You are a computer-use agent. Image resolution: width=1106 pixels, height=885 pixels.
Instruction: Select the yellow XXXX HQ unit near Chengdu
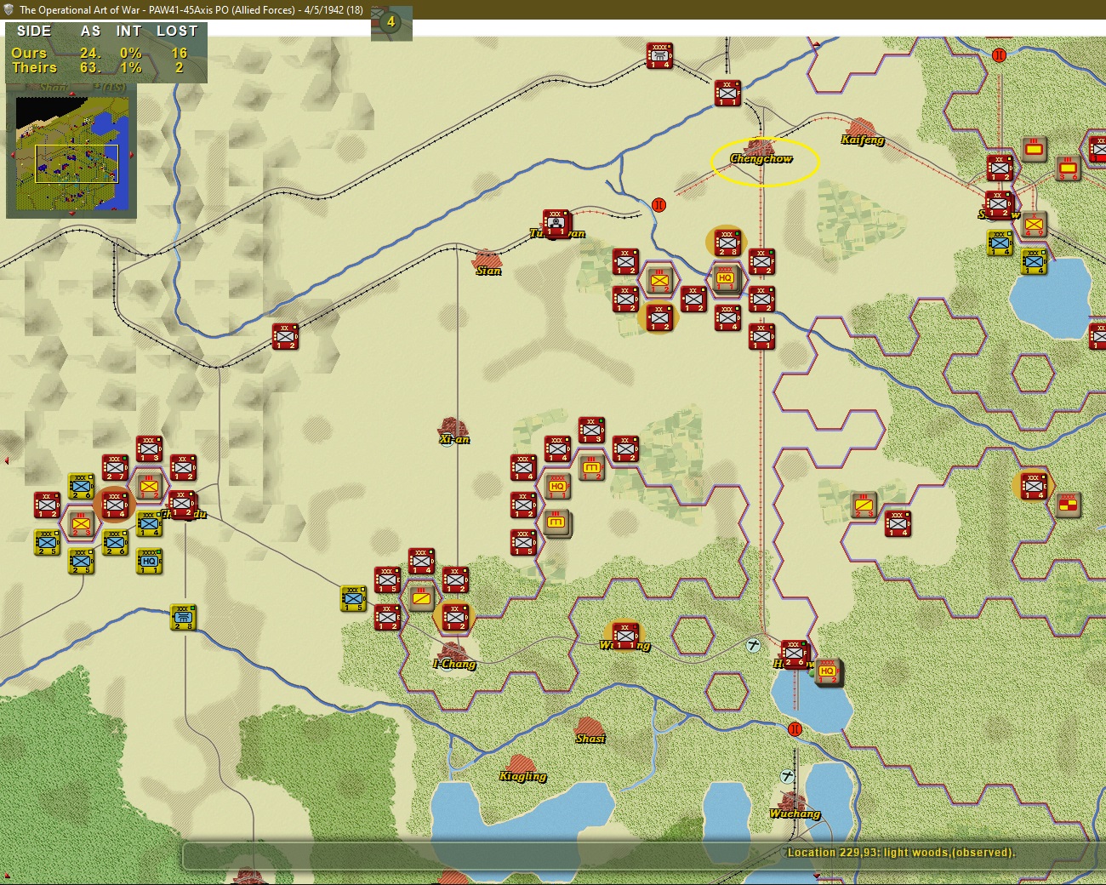(149, 561)
